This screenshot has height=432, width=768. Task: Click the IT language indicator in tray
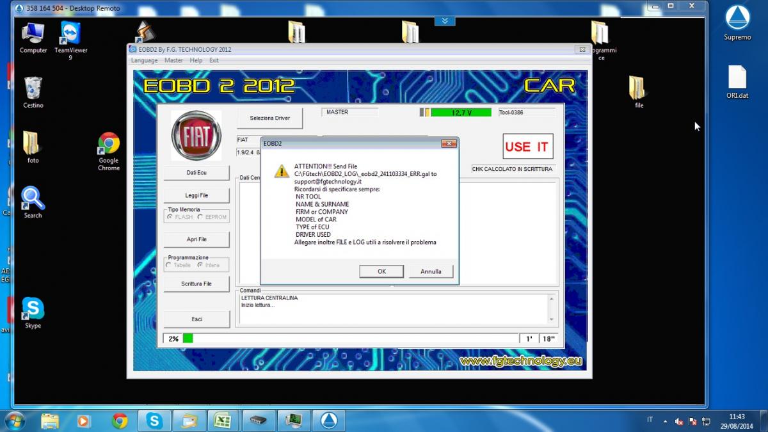[x=650, y=420]
